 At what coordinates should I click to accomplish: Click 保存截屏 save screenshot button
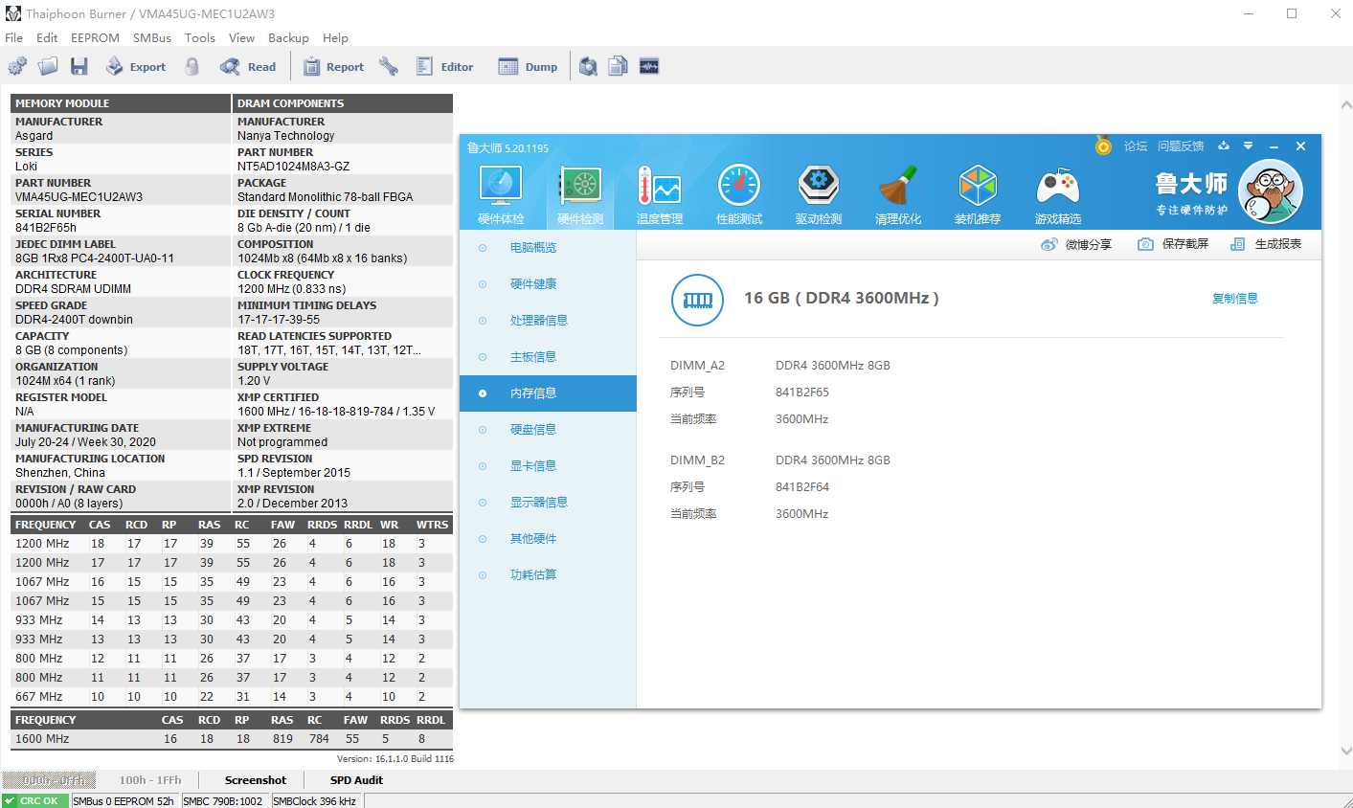pyautogui.click(x=1173, y=244)
